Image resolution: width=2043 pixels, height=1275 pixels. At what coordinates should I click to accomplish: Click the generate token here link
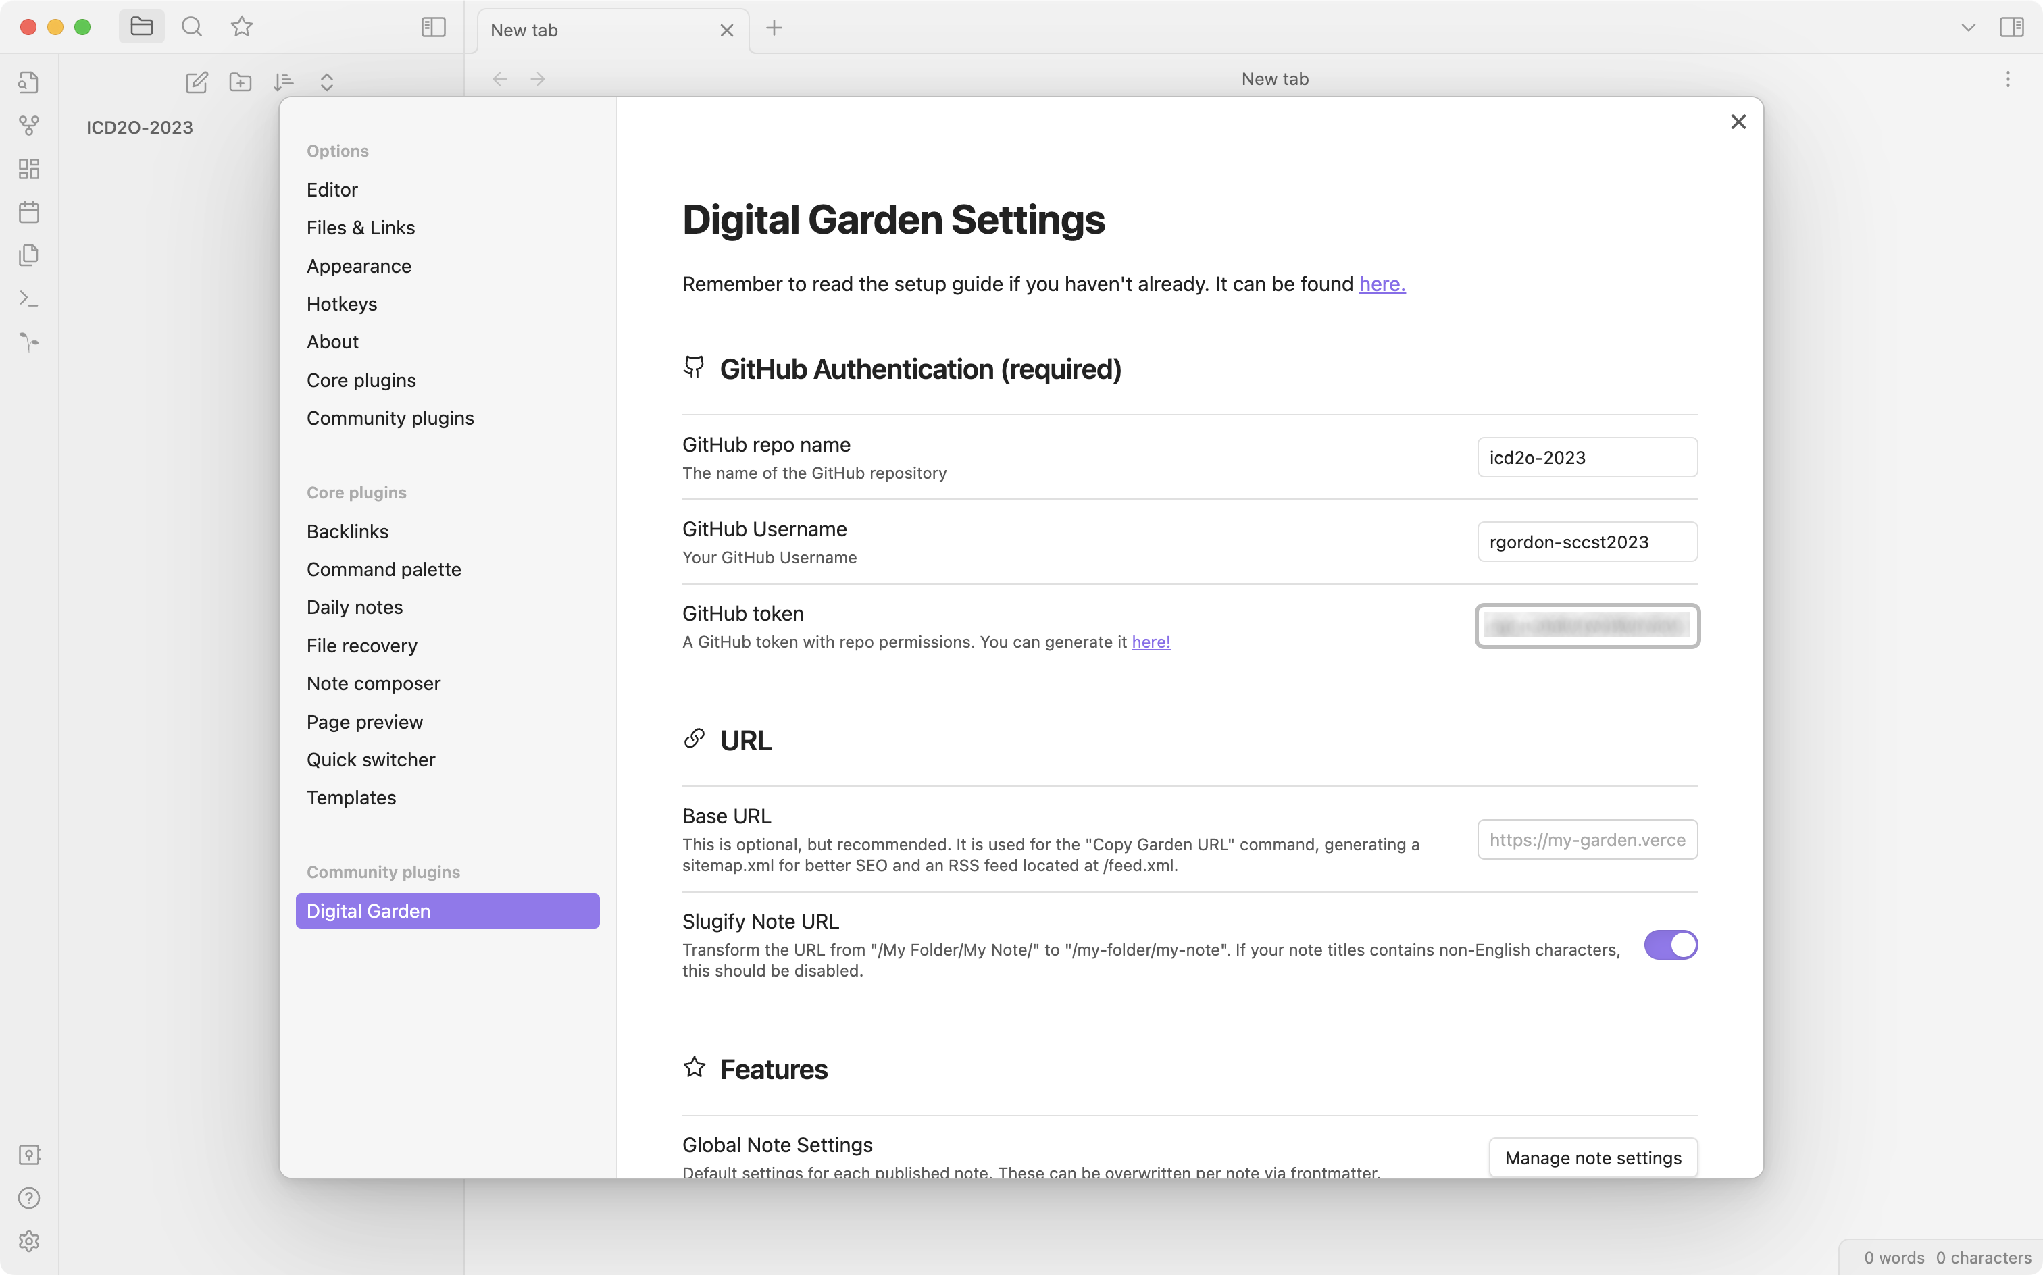coord(1151,642)
